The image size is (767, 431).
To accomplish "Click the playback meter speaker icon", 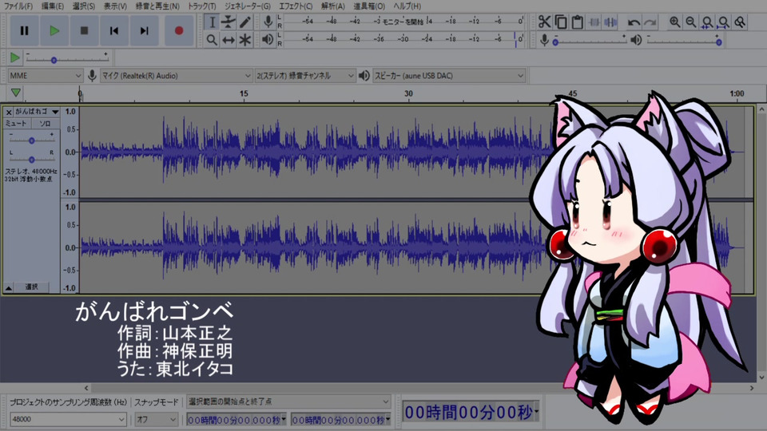I will click(268, 39).
